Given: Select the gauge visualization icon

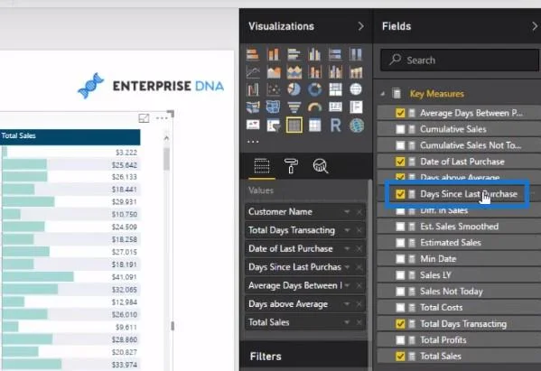Looking at the screenshot, I should (314, 107).
